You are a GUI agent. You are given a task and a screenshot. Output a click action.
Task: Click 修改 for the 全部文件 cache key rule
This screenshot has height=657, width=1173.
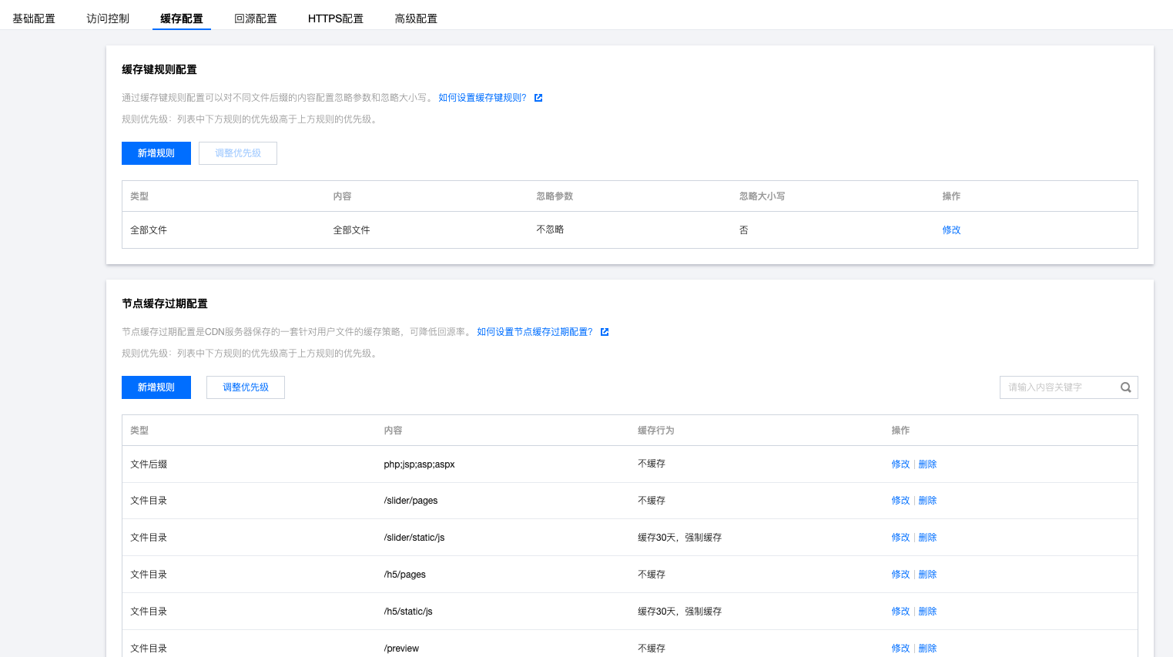point(951,230)
